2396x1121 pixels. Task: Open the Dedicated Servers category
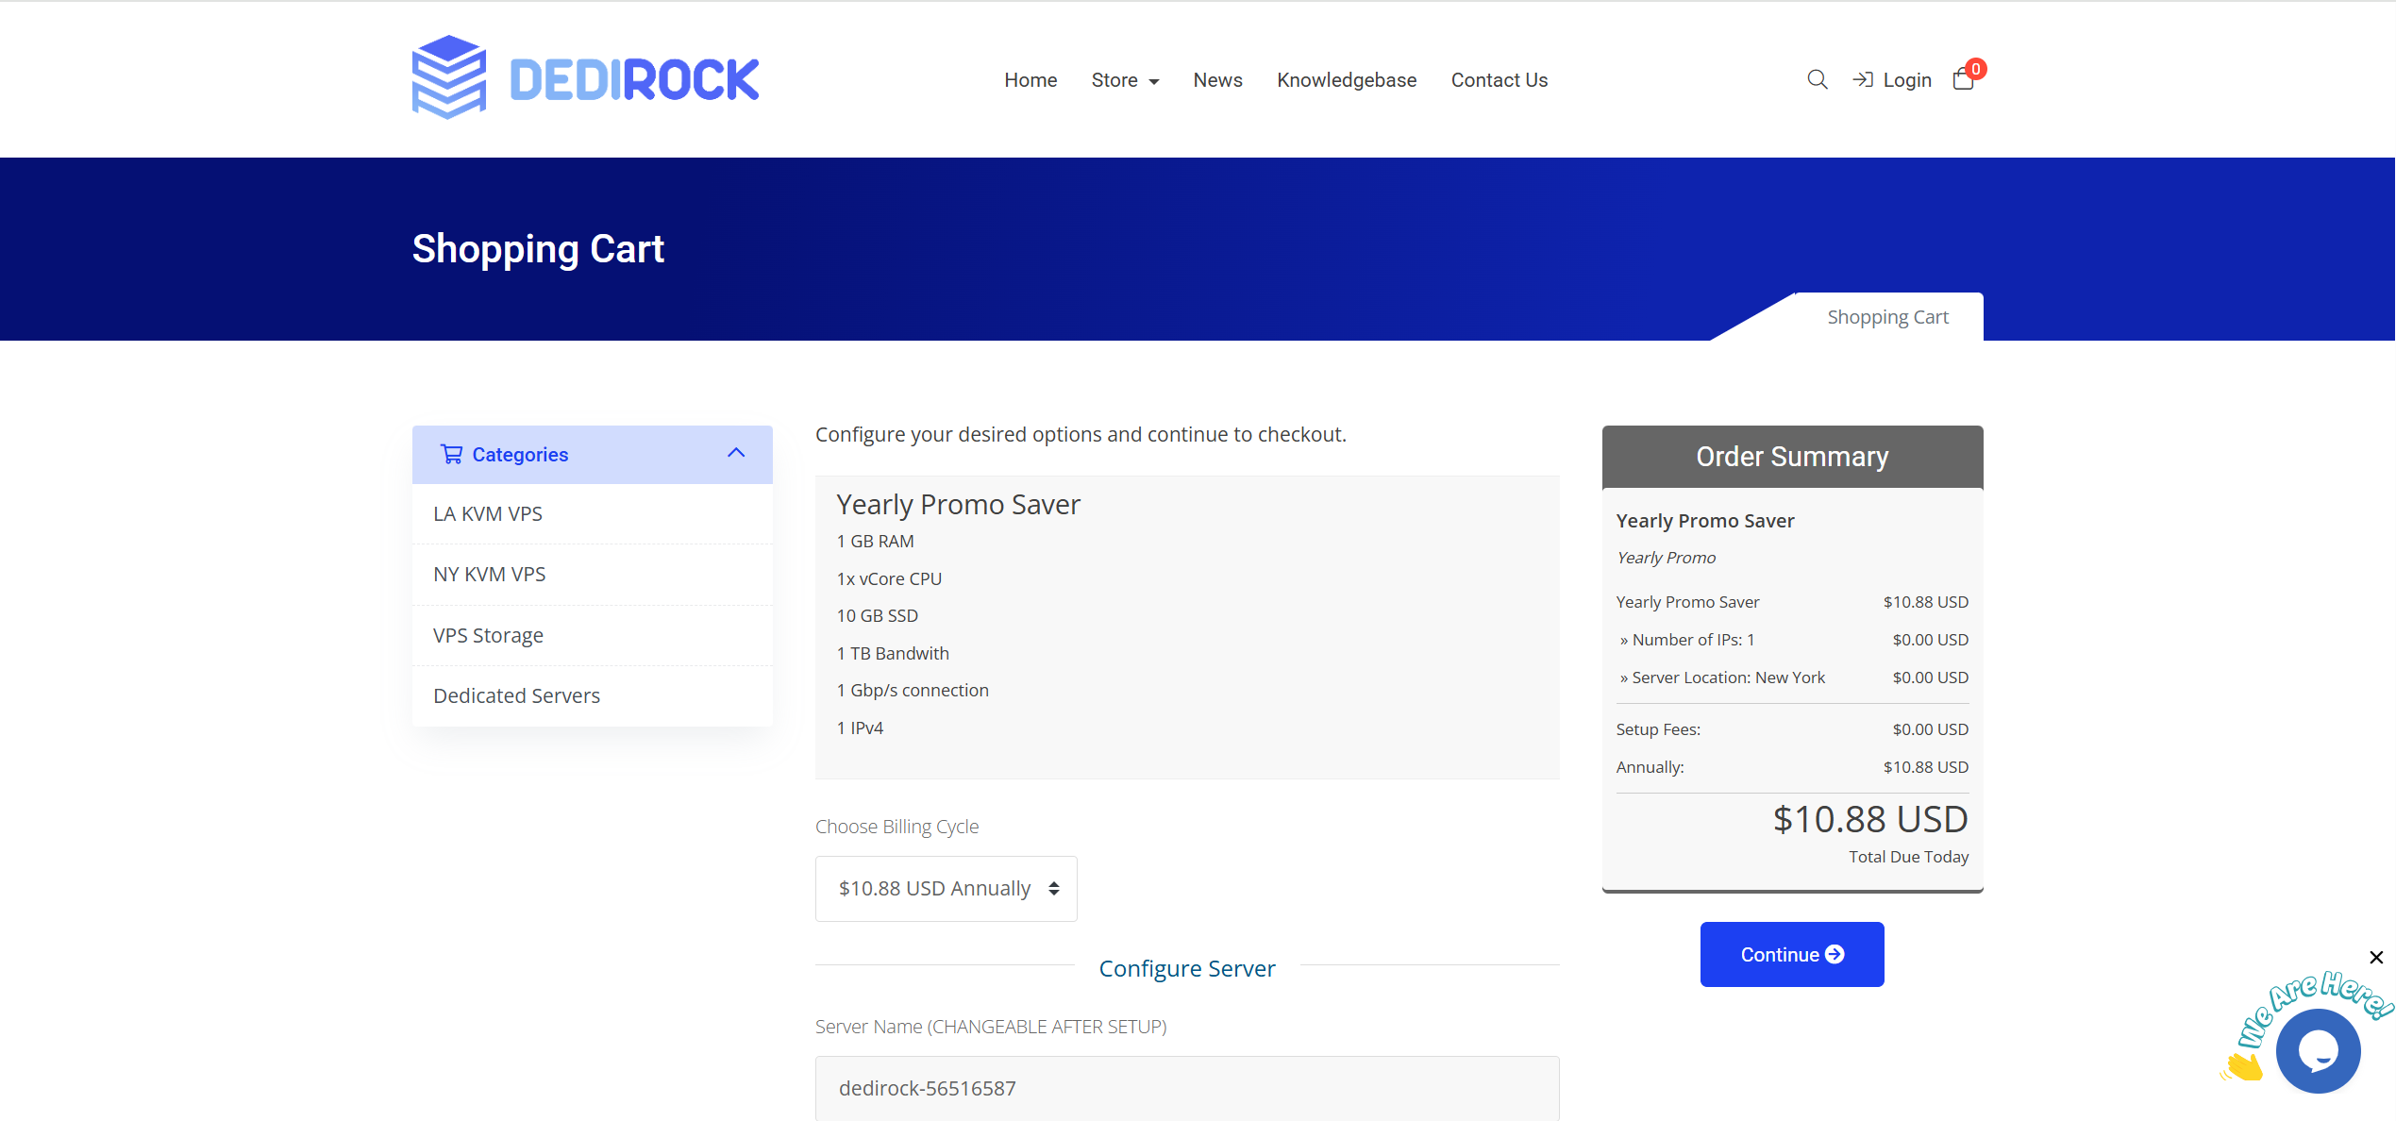[x=592, y=696]
